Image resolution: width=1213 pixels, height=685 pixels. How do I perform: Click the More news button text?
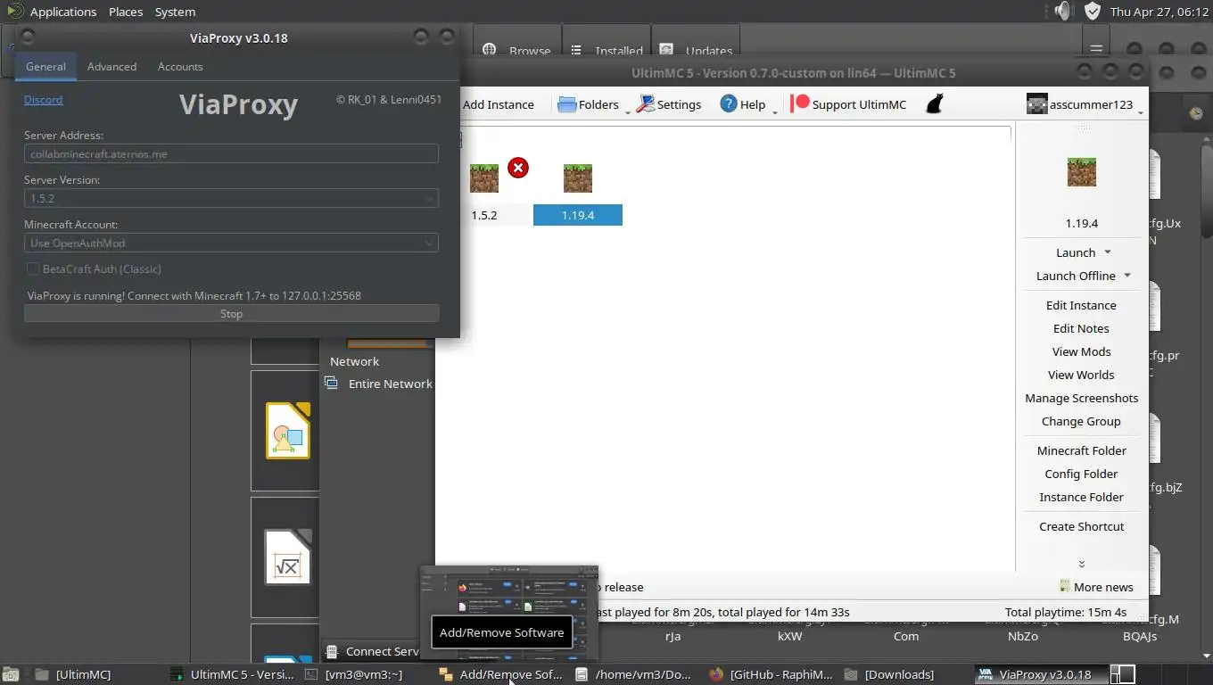coord(1103,587)
